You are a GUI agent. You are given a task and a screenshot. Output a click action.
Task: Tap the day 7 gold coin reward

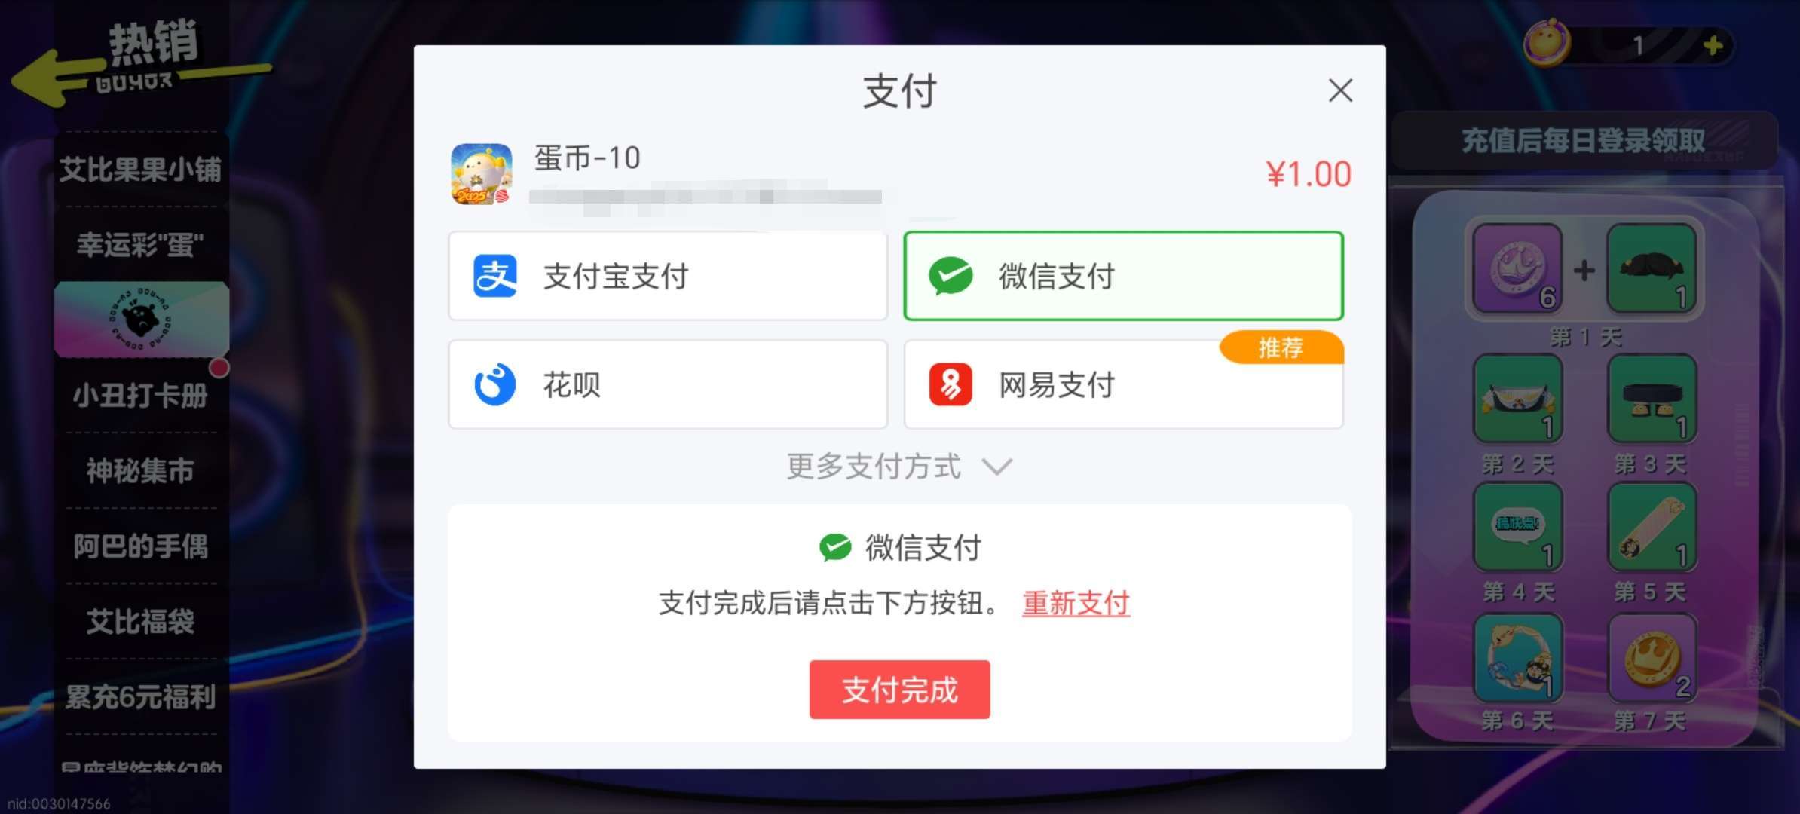point(1652,658)
